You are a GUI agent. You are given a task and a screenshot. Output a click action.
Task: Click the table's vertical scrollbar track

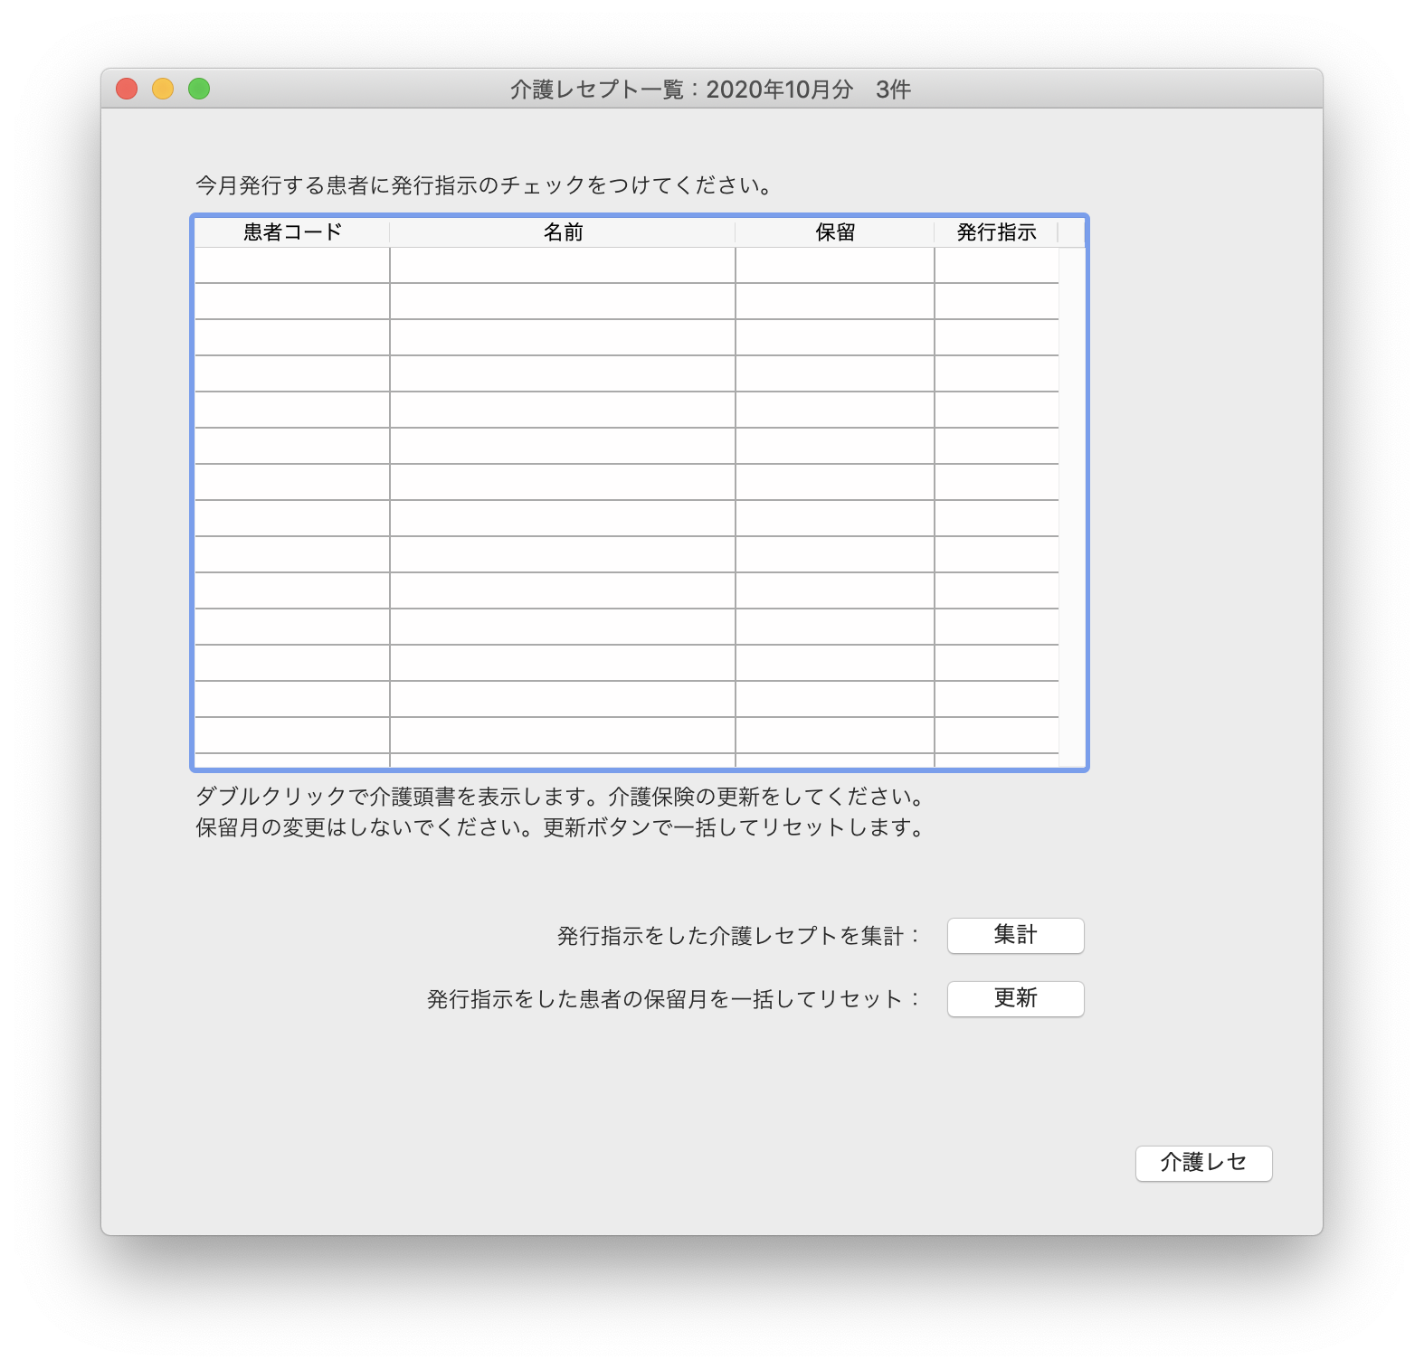[1072, 506]
